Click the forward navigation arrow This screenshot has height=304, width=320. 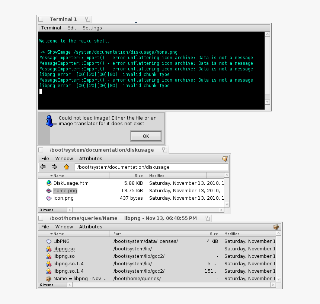pyautogui.click(x=54, y=167)
